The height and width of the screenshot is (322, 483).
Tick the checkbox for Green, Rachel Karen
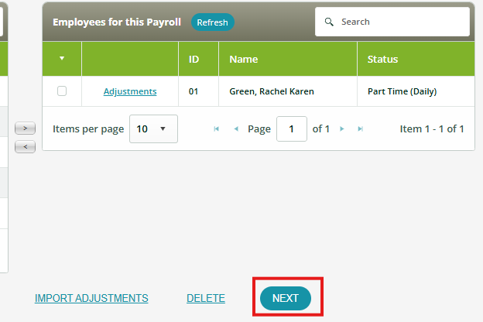click(62, 91)
